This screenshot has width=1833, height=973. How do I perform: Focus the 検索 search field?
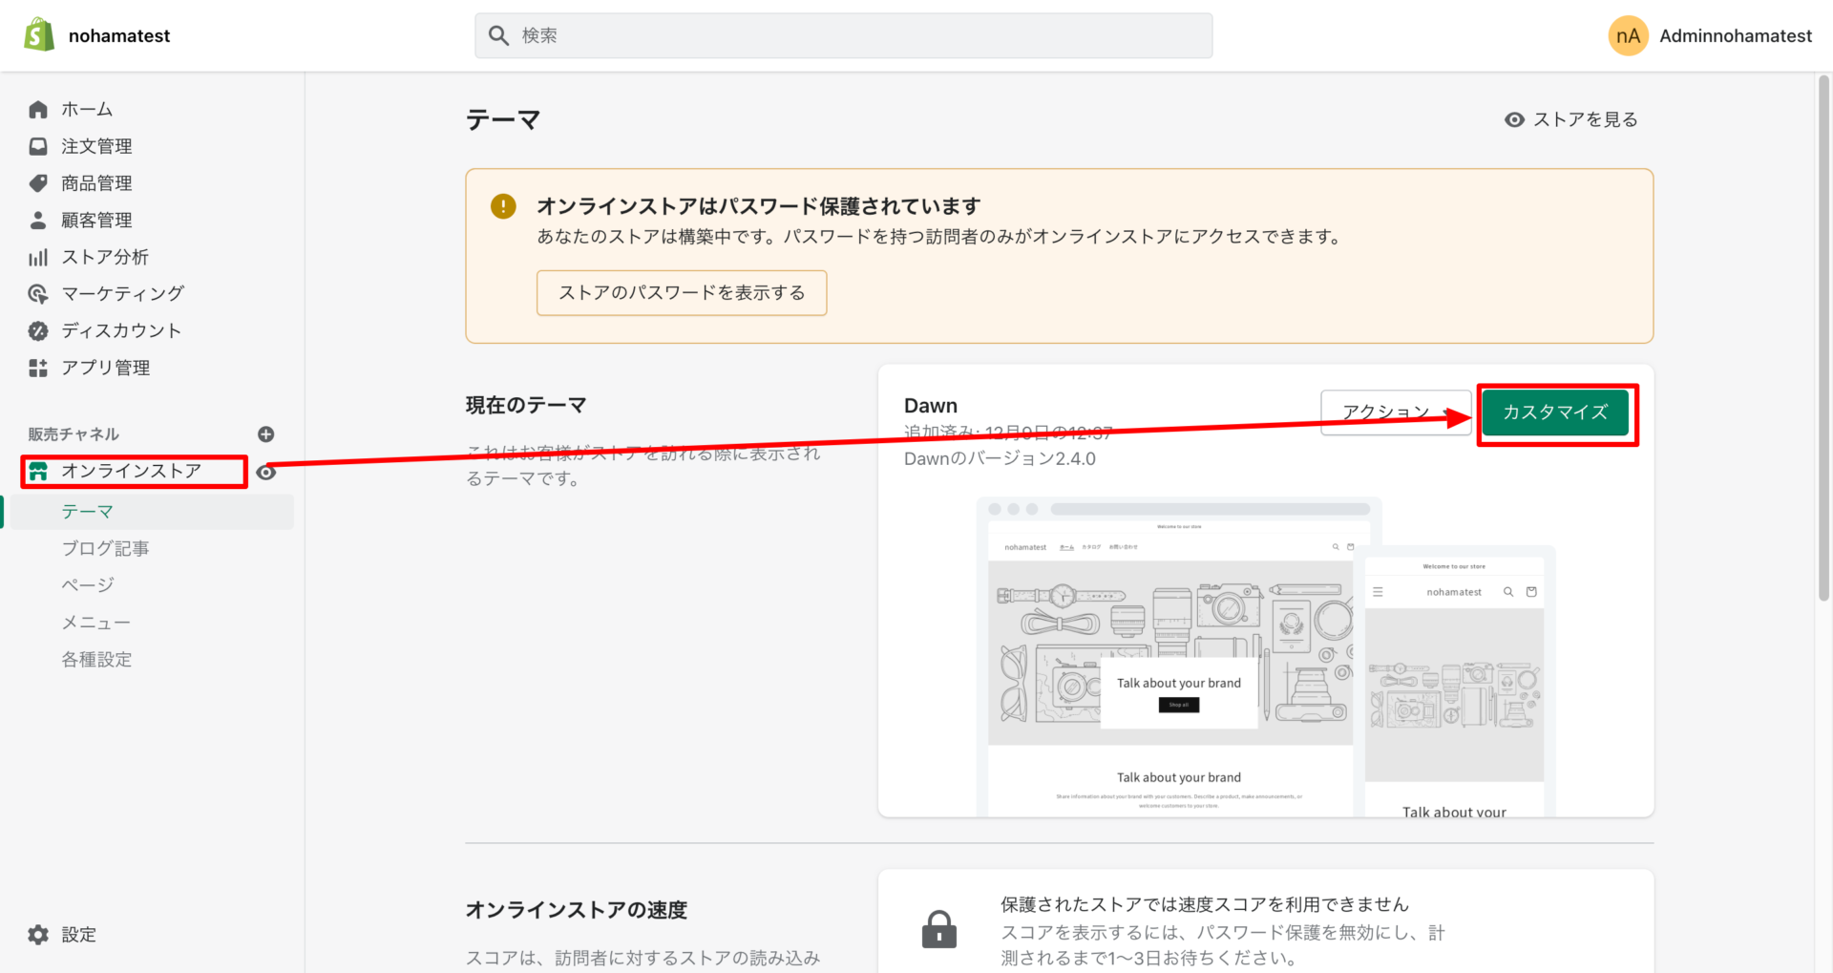(x=844, y=36)
